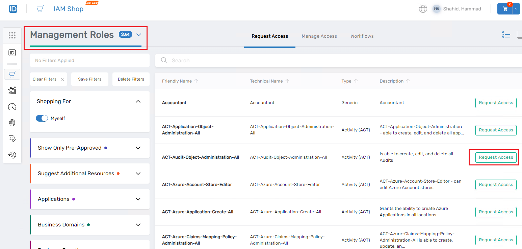Image resolution: width=522 pixels, height=249 pixels.
Task: Sort by Type column arrow
Action: pos(356,81)
